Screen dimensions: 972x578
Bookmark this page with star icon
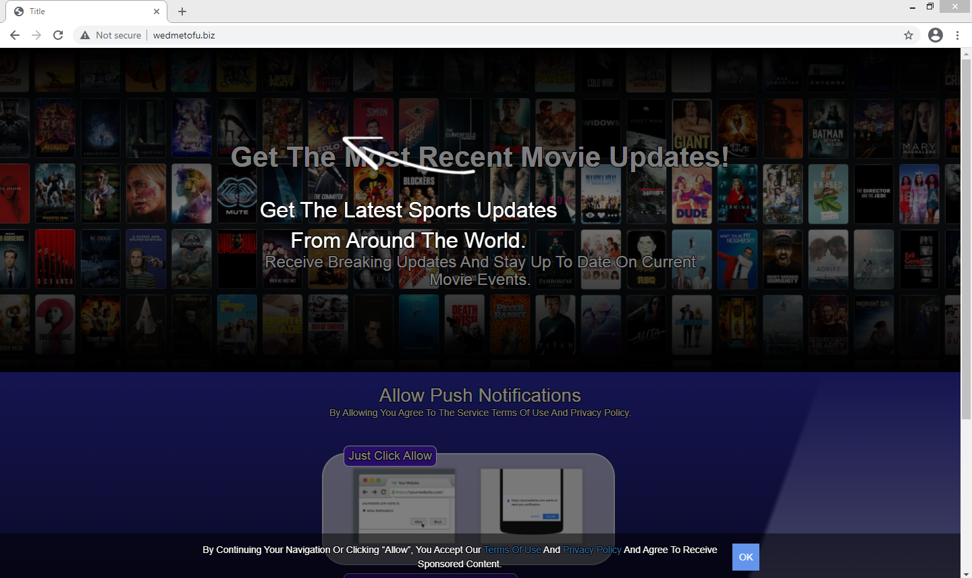tap(909, 35)
